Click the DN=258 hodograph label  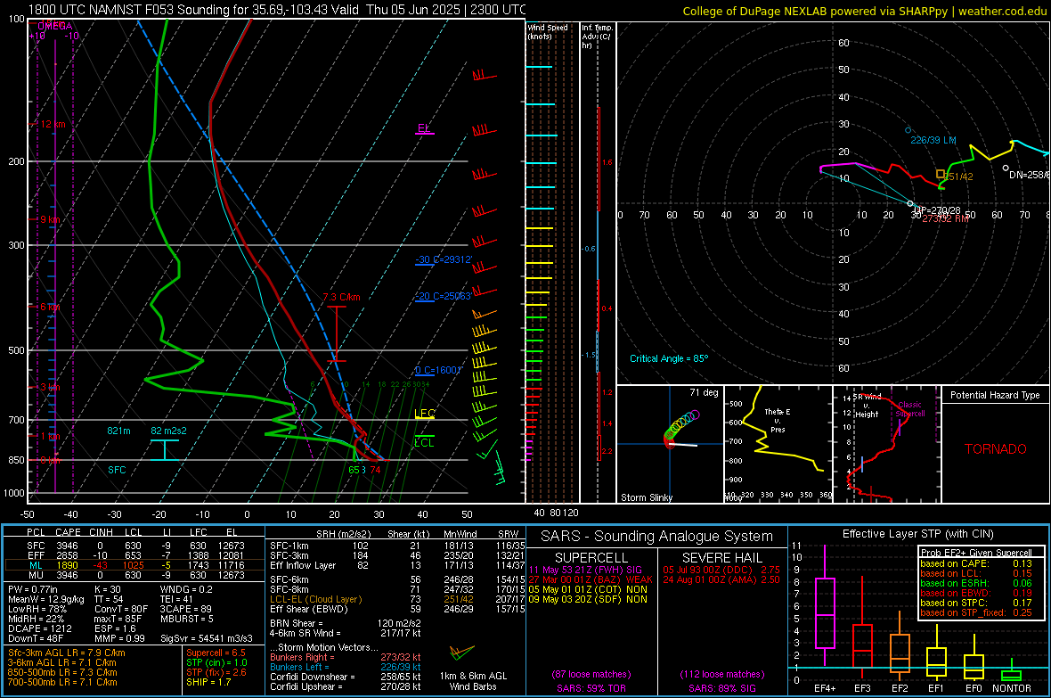pyautogui.click(x=1030, y=175)
